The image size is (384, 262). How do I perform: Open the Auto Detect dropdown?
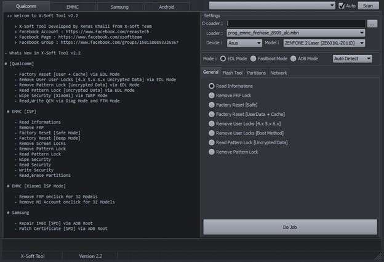(353, 59)
